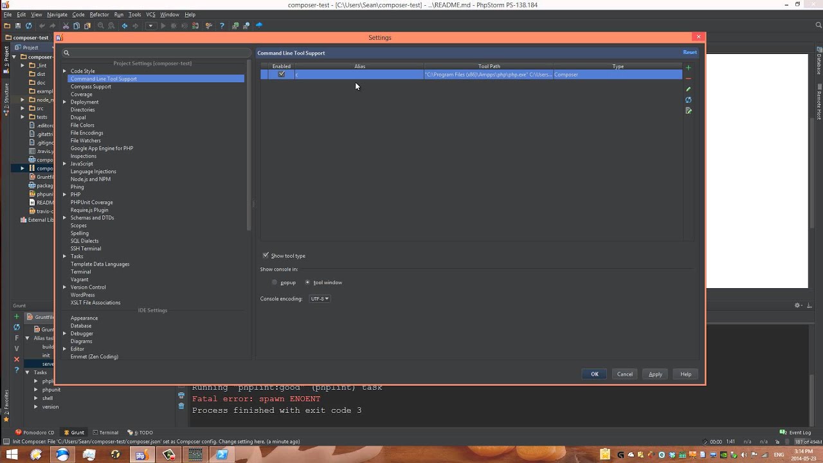Open the File menu
The width and height of the screenshot is (823, 463).
8,14
